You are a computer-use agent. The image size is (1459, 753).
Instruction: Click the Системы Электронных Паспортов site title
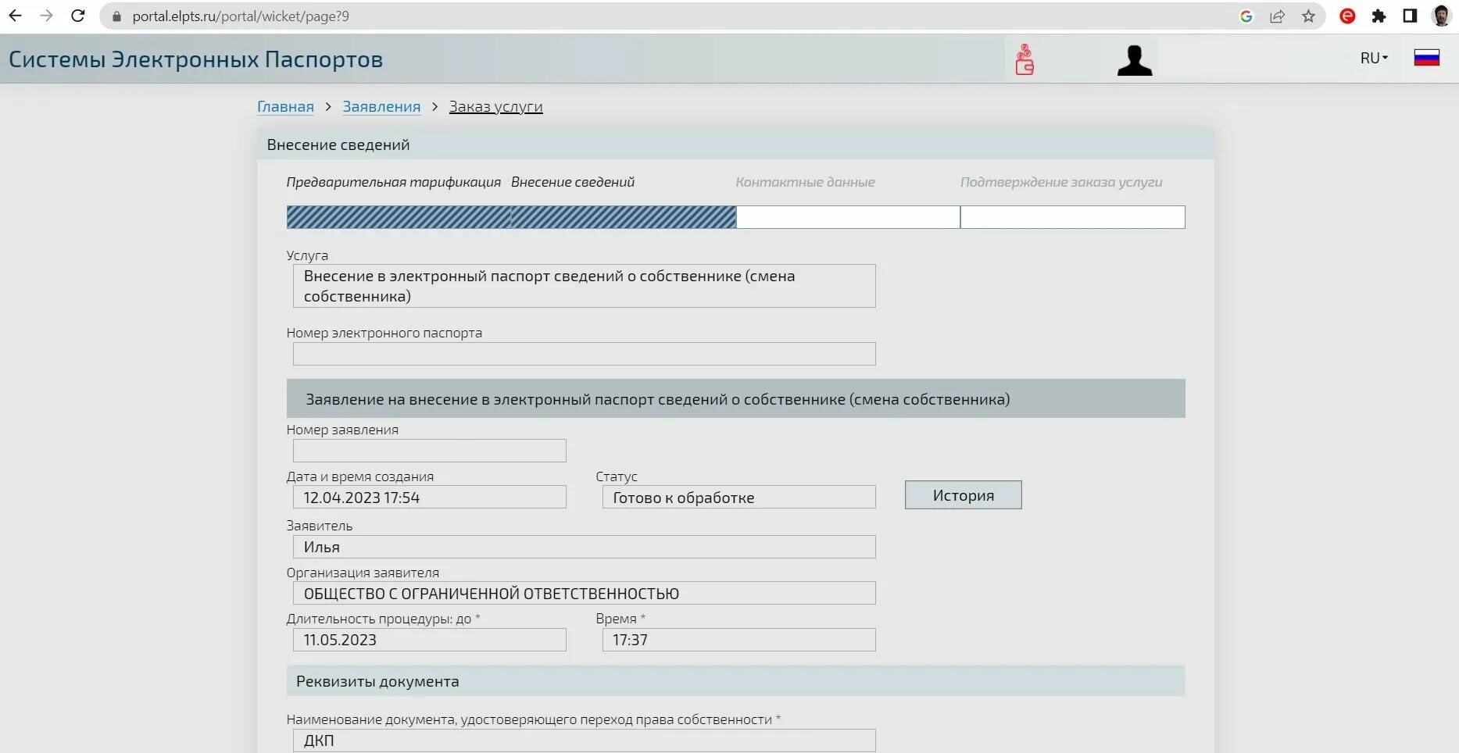pos(195,59)
